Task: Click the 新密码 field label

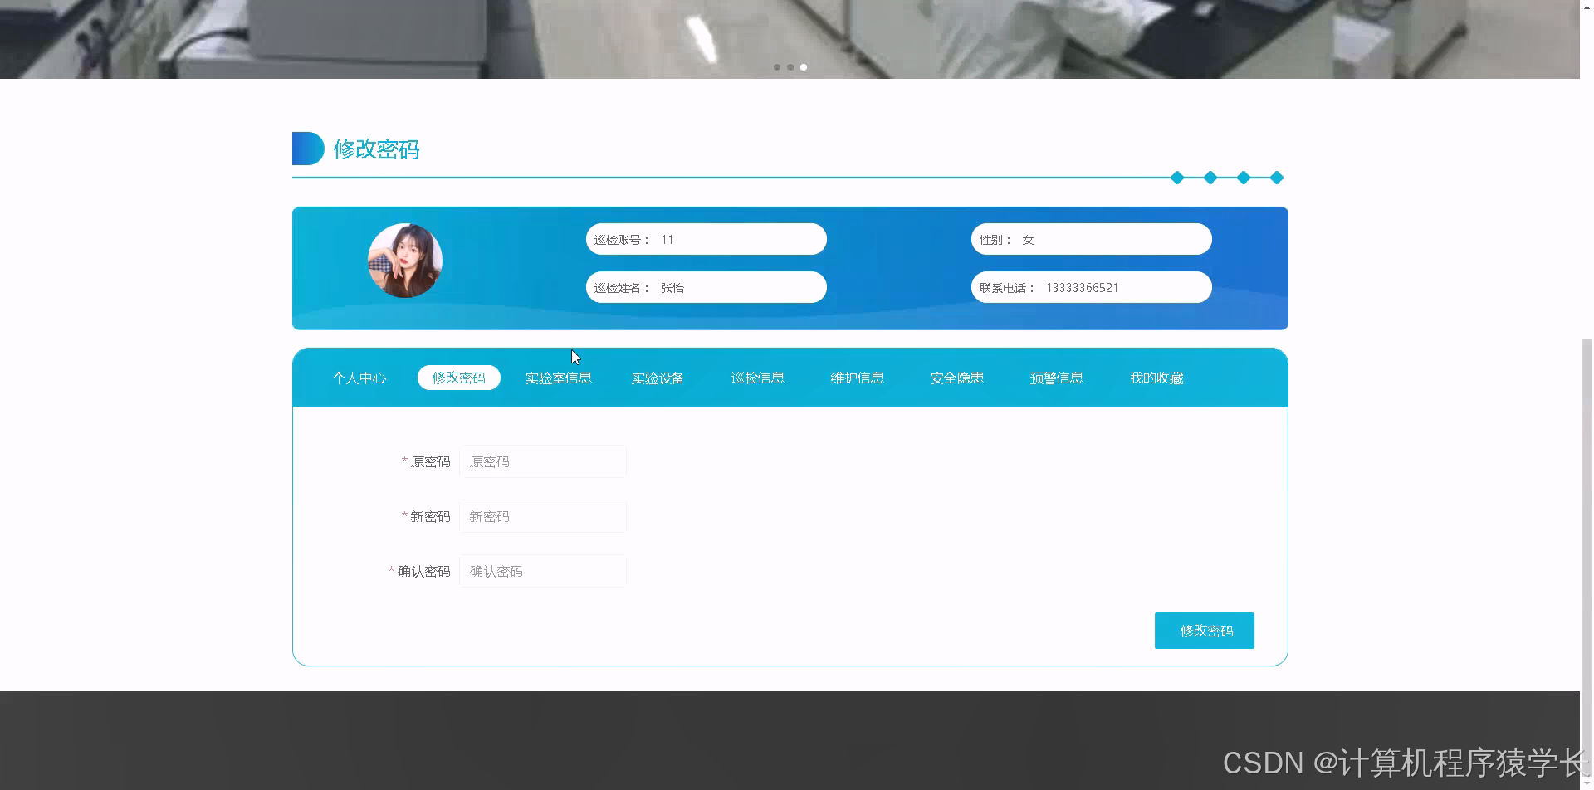Action: pyautogui.click(x=430, y=516)
